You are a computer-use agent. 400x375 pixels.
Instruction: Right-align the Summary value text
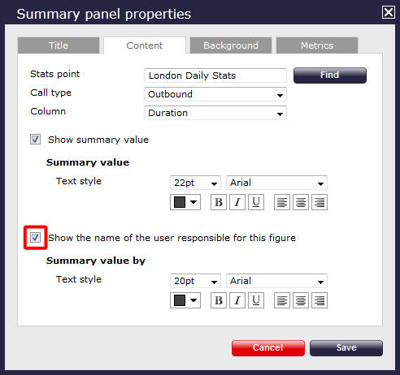point(320,202)
